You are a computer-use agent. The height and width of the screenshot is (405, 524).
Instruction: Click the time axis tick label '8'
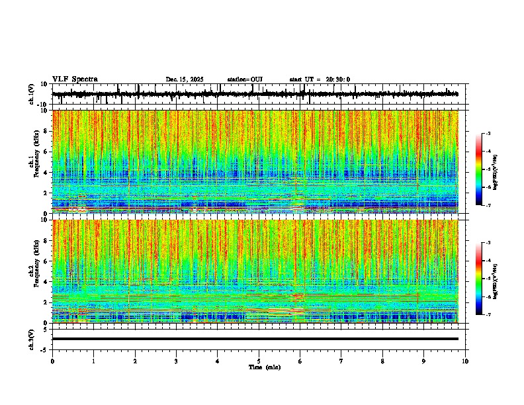(x=382, y=361)
